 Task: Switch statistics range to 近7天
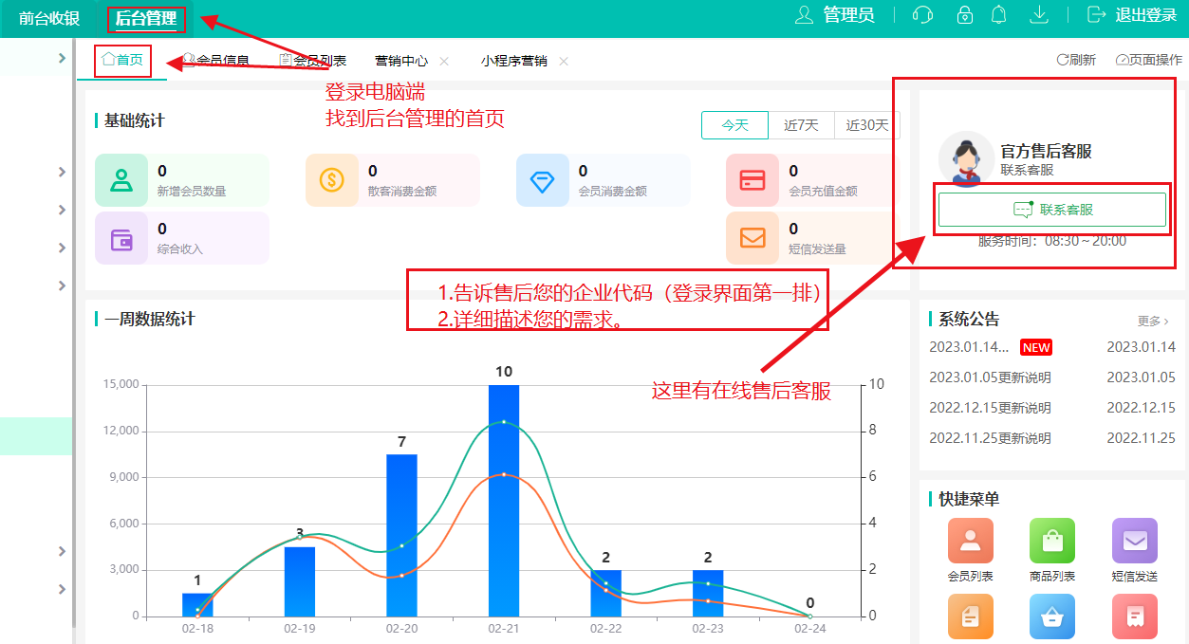[801, 125]
